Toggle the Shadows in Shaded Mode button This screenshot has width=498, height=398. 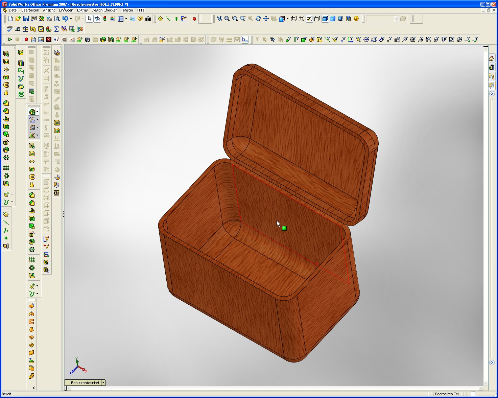click(x=340, y=19)
